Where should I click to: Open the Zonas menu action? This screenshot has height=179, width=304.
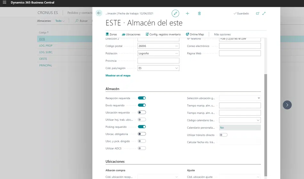[111, 35]
